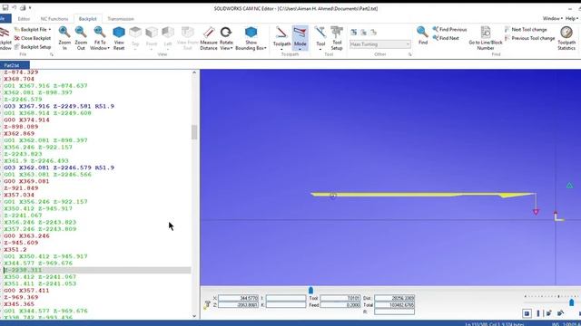Image resolution: width=581 pixels, height=326 pixels.
Task: Click the green triangle marker in viewport
Action: click(569, 185)
